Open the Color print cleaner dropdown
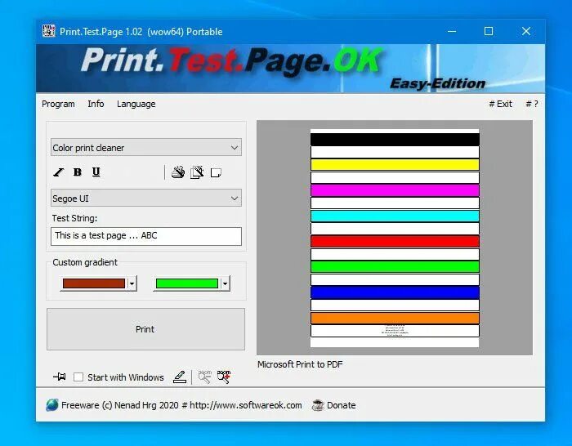Screen dimensions: 572x446 (x=146, y=147)
